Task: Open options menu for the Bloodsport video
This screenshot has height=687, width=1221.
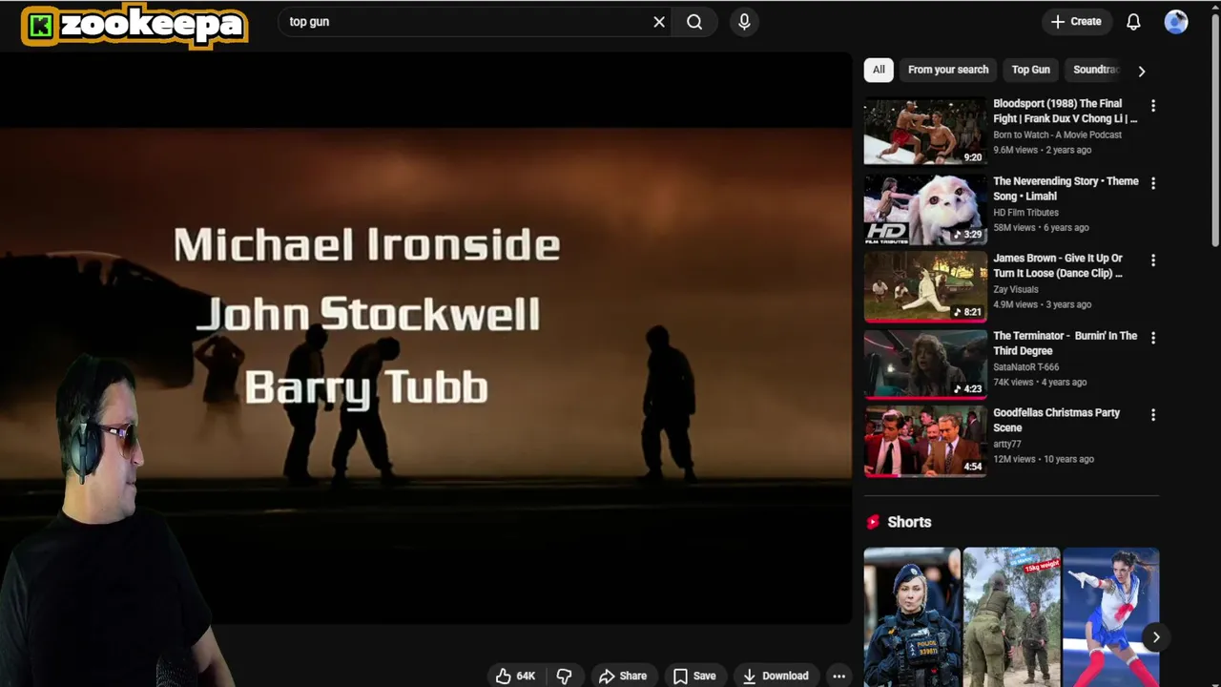Action: coord(1152,106)
